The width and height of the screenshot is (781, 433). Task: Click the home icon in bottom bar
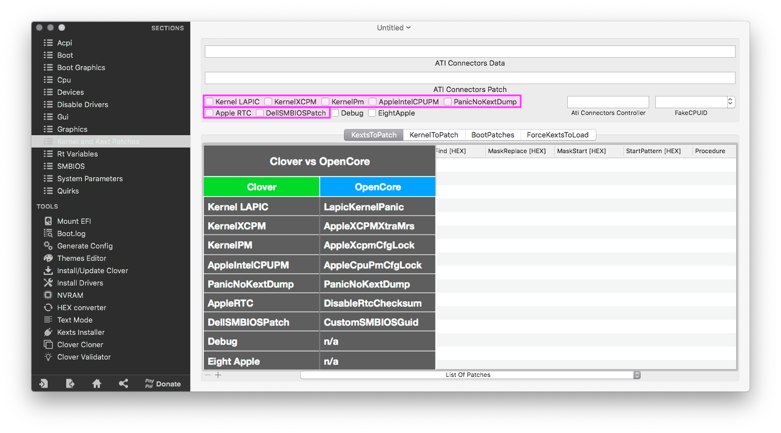click(97, 384)
